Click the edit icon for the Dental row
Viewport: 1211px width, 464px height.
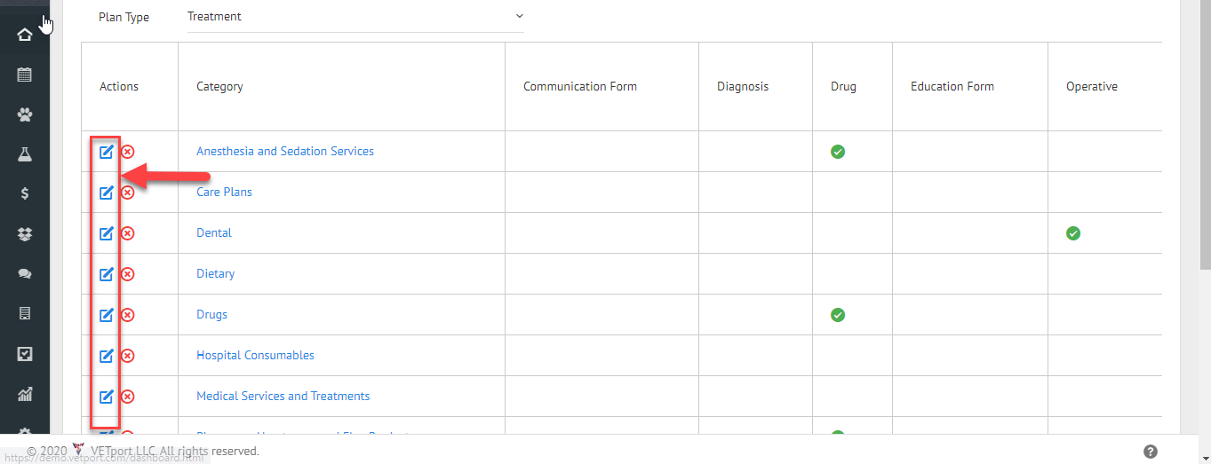point(107,233)
